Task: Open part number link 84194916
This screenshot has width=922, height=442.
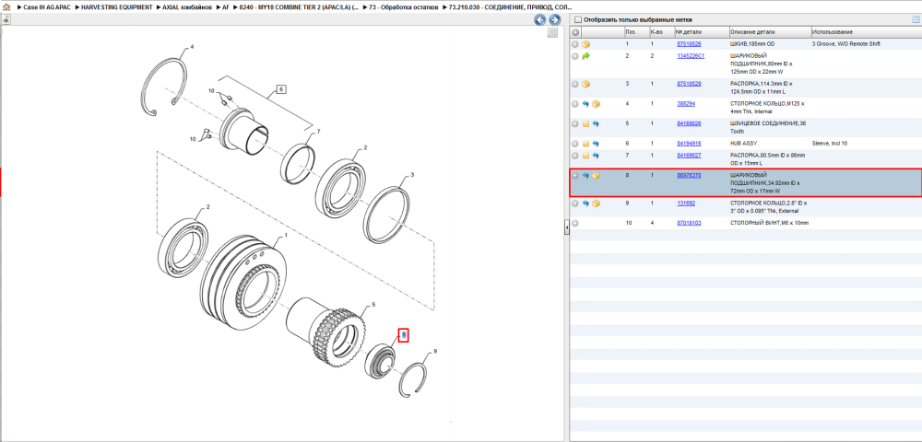Action: tap(689, 144)
